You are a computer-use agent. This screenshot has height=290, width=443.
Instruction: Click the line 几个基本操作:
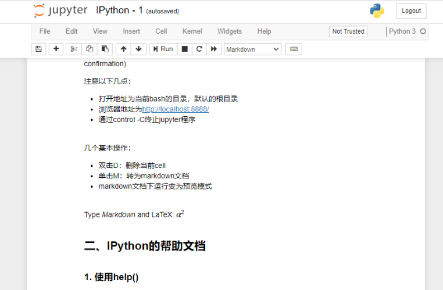click(x=108, y=148)
